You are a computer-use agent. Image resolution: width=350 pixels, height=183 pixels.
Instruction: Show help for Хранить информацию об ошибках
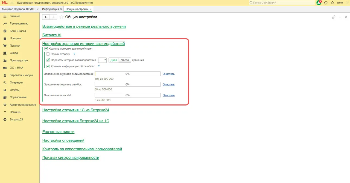(99, 66)
